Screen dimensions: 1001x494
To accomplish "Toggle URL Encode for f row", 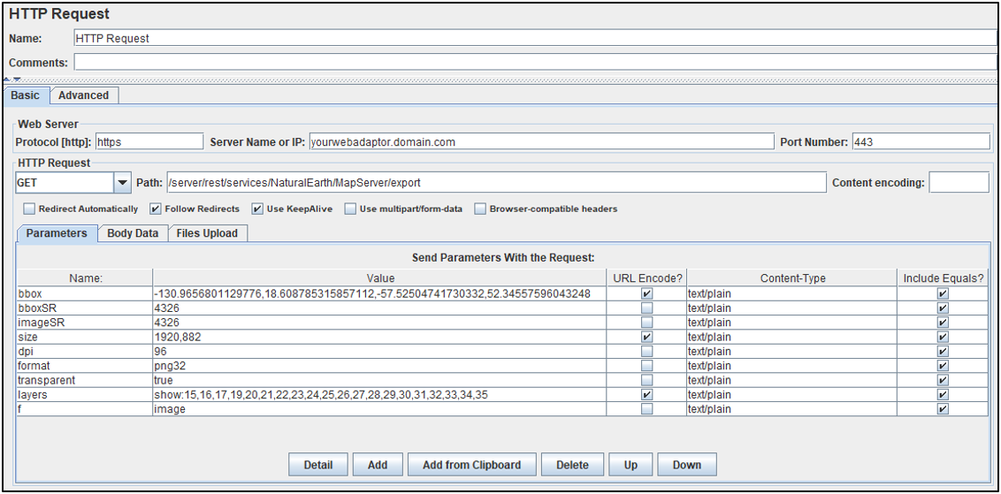I will point(647,409).
